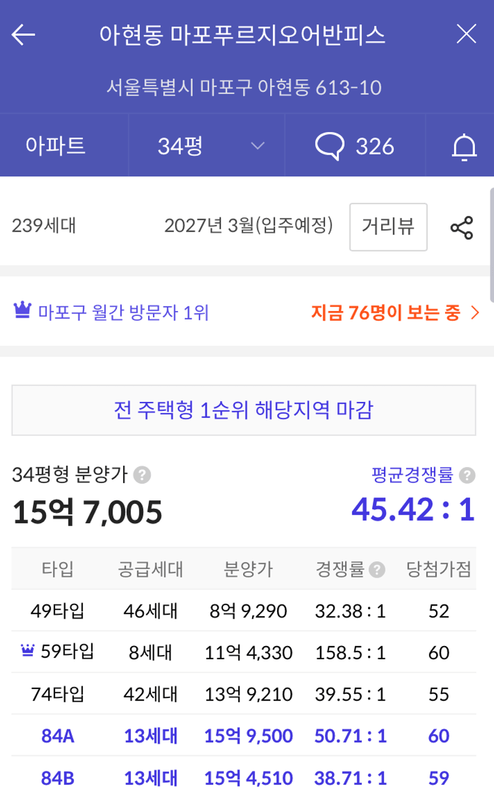Tap the 38.71 : 1 competition rate cell
Screen dimensions: 494x799
click(350, 778)
